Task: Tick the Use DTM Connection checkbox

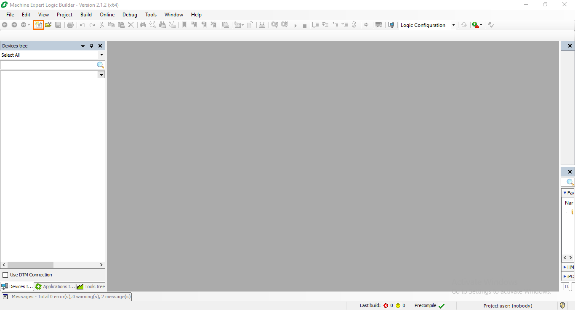Action: [x=5, y=275]
